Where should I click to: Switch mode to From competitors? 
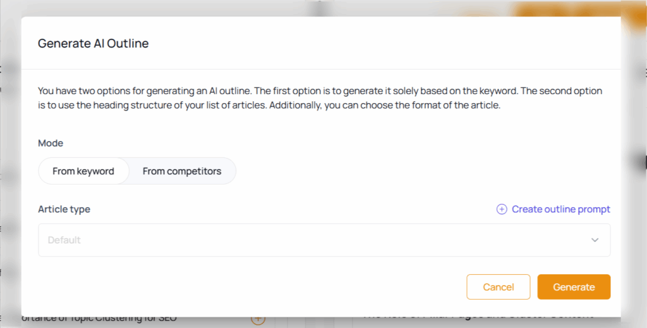click(182, 171)
